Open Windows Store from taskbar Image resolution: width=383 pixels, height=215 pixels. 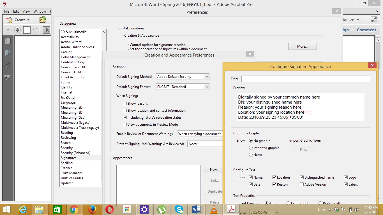57,209
